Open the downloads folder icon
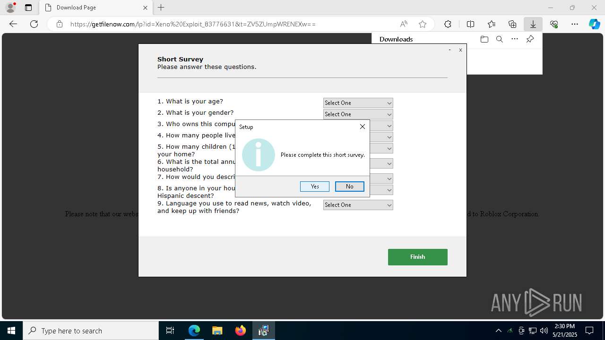The width and height of the screenshot is (605, 340). click(x=484, y=39)
